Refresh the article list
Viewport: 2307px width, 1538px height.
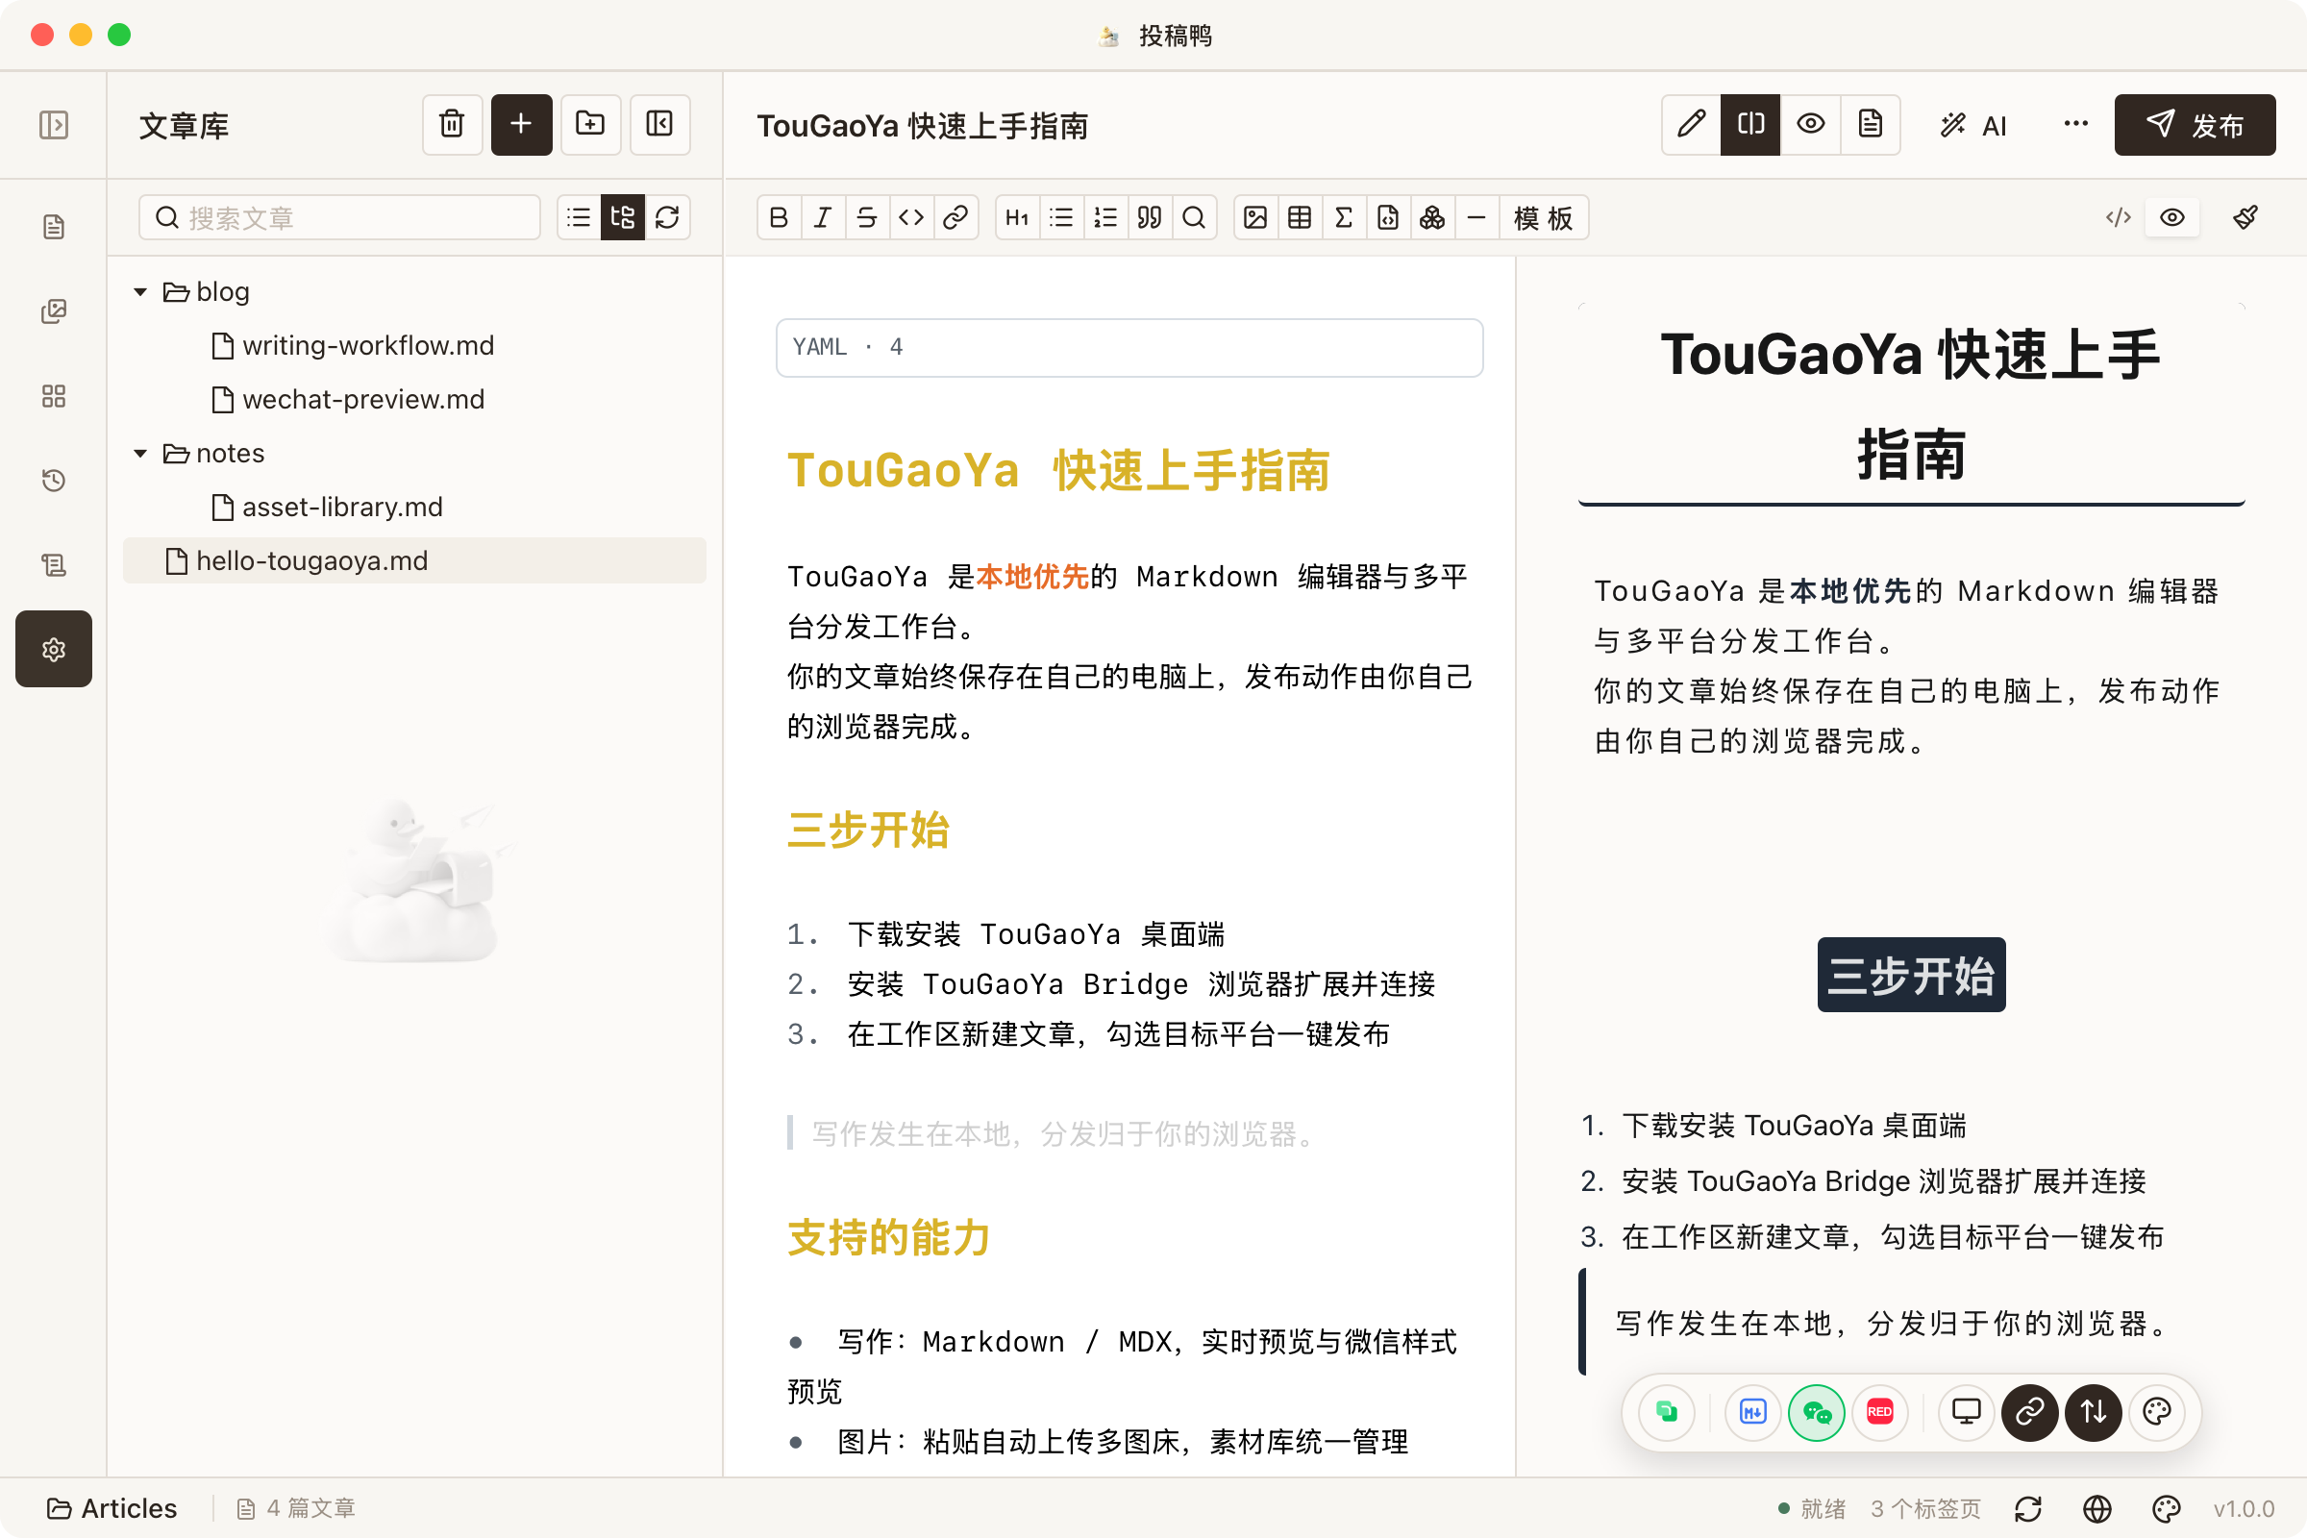(668, 218)
